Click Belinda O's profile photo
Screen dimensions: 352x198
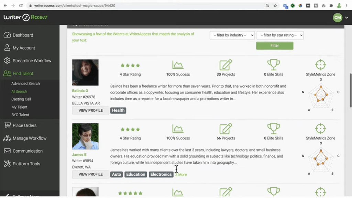(x=85, y=72)
